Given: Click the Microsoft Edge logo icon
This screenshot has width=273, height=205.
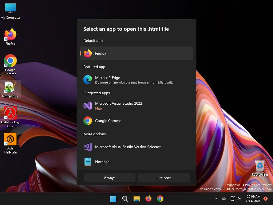Looking at the screenshot, I should (x=88, y=80).
